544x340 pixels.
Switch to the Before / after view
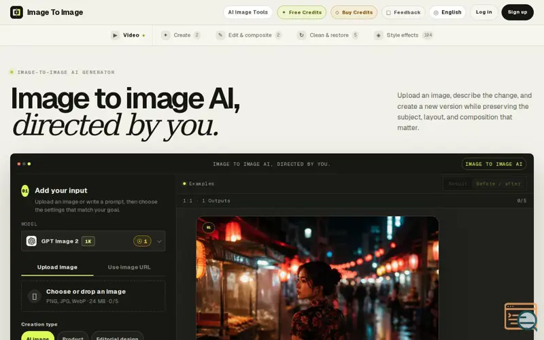498,184
